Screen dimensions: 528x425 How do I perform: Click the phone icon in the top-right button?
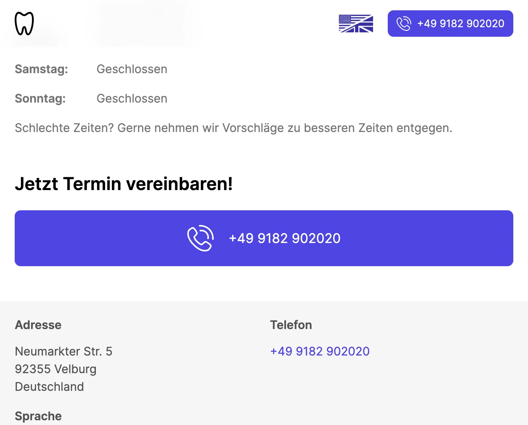(404, 24)
